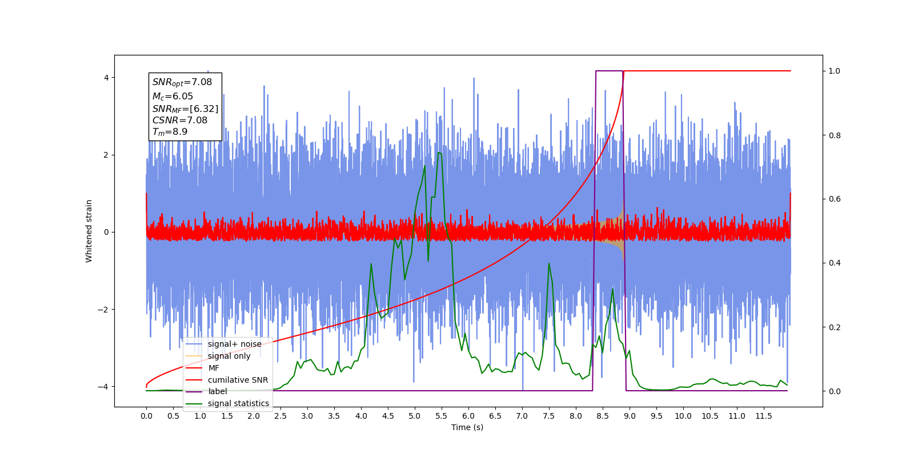
Task: Click the x-axis tick label 3.0
Action: tap(307, 416)
